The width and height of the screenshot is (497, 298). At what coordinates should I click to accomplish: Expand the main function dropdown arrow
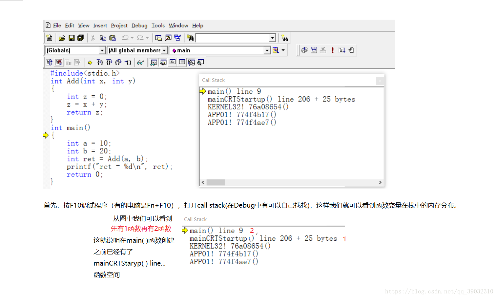[x=267, y=50]
